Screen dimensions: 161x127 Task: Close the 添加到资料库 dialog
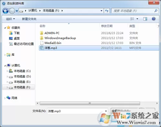coord(154,2)
